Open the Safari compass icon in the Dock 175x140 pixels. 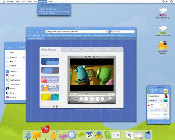tap(72, 135)
